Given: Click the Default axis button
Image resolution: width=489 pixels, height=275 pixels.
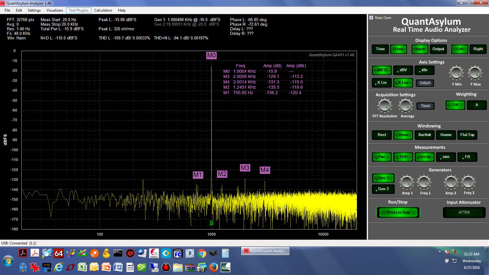Looking at the screenshot, I should click(x=425, y=83).
